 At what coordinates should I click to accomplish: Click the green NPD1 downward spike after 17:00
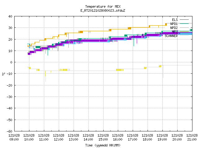tap(134, 40)
